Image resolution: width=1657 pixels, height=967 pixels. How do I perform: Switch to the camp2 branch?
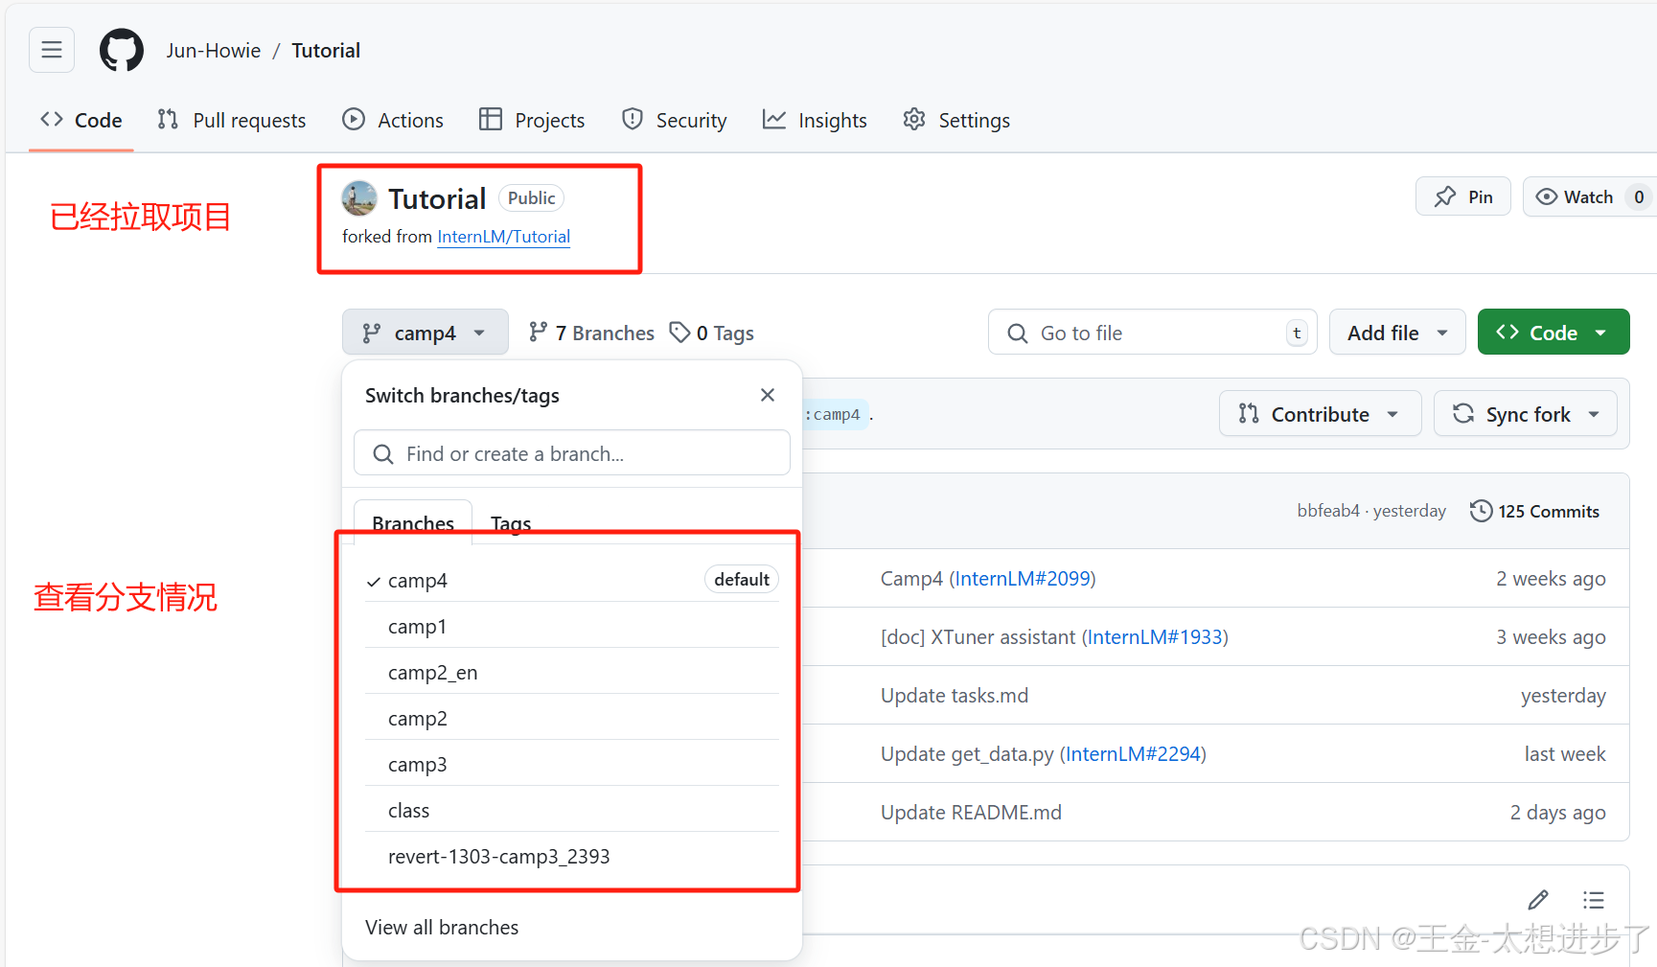click(572, 718)
